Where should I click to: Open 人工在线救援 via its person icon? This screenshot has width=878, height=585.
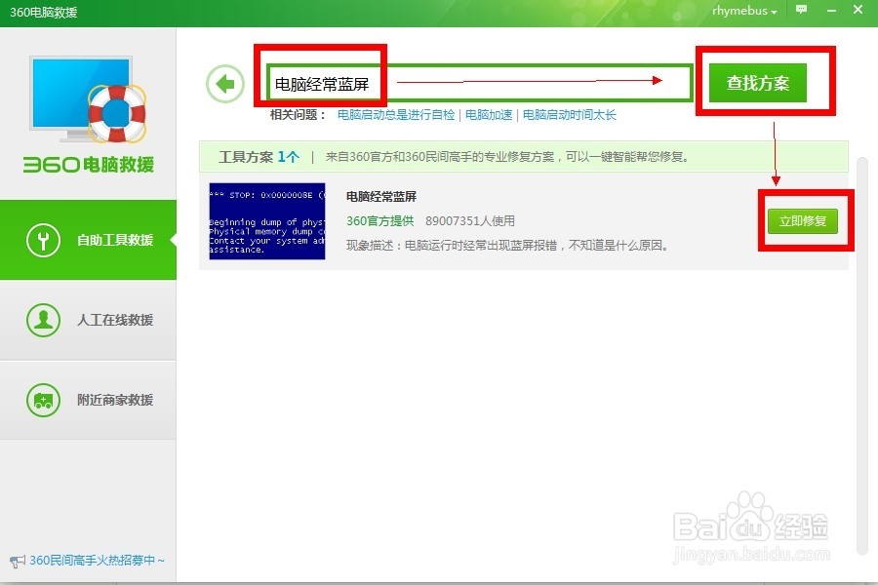pos(42,320)
